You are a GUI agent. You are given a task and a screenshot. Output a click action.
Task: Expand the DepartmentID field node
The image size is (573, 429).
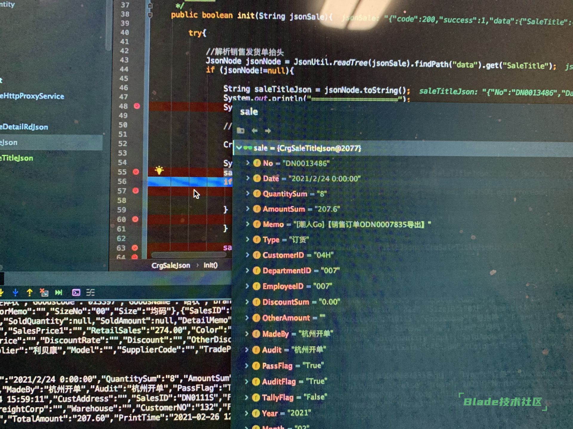[x=247, y=270]
